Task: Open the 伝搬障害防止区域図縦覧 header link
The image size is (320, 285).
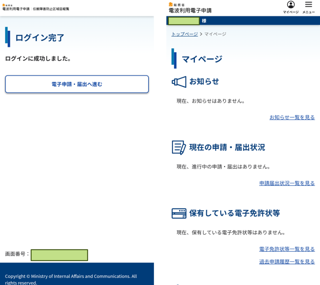Action: coord(51,9)
